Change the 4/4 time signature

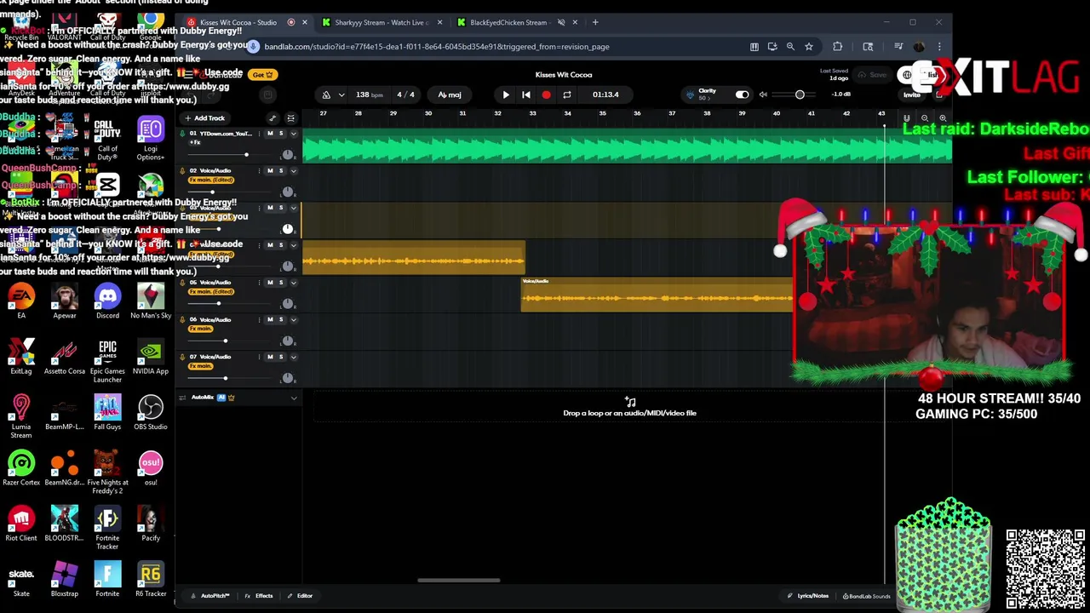point(405,95)
